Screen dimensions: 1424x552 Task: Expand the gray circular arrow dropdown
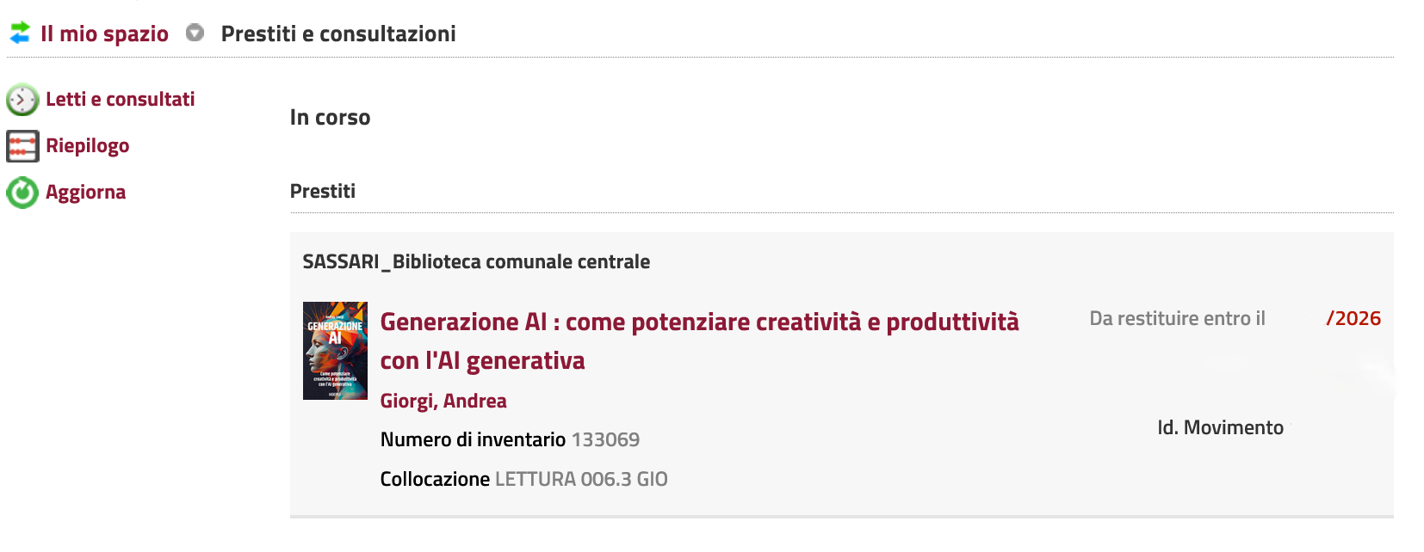tap(195, 33)
